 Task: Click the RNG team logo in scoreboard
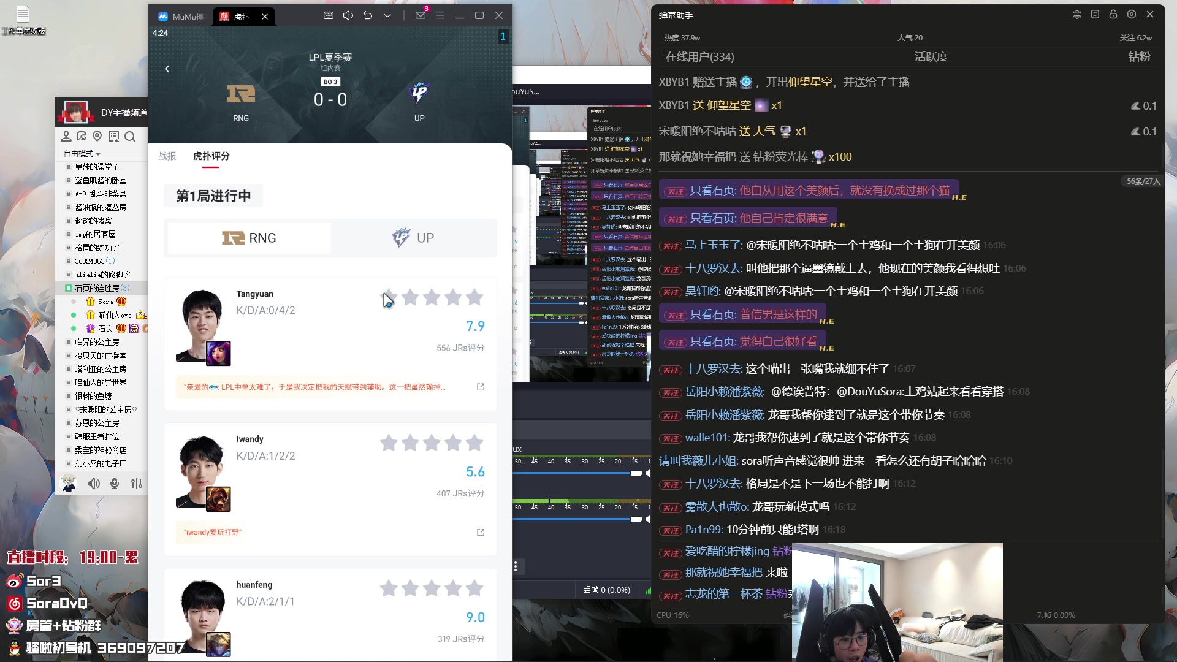(x=241, y=94)
